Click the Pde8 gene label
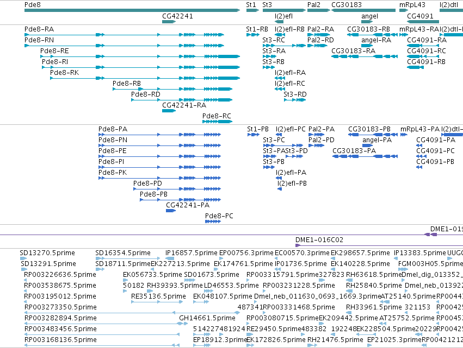Screen dimensions: 463x348 click(x=33, y=5)
